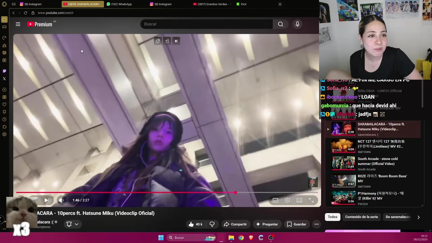This screenshot has height=243, width=432.
Task: Open the history clock icon in sidebar
Action: 4,119
